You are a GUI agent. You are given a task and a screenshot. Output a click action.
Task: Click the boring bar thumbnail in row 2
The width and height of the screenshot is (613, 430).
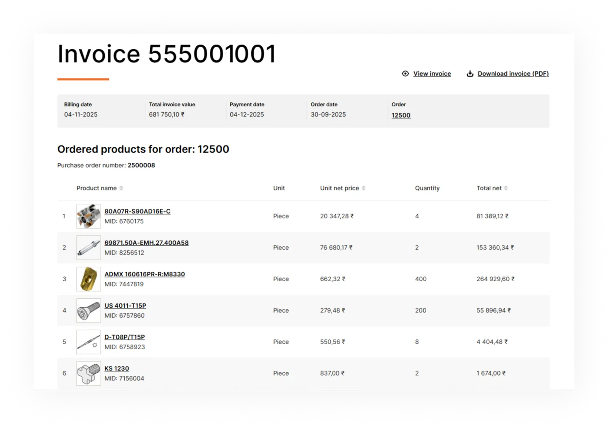pyautogui.click(x=89, y=248)
